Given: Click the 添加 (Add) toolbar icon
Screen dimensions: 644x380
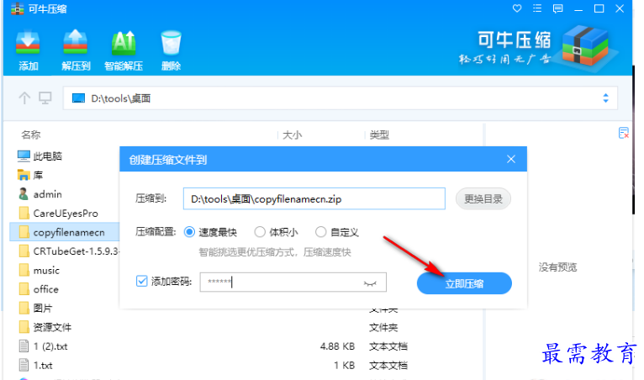Looking at the screenshot, I should 28,50.
